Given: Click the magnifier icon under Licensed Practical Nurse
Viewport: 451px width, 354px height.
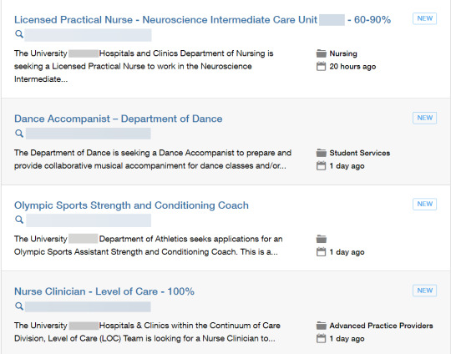Looking at the screenshot, I should [19, 34].
